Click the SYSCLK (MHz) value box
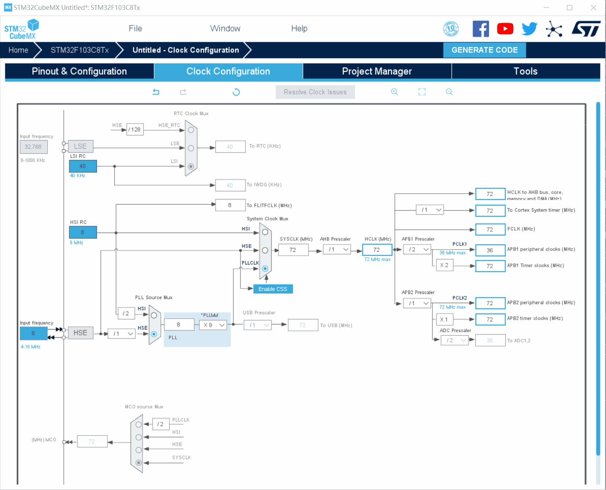This screenshot has height=490, width=606. tap(293, 250)
